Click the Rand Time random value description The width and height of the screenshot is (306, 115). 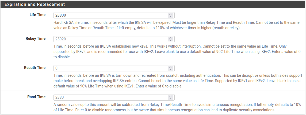(177, 107)
